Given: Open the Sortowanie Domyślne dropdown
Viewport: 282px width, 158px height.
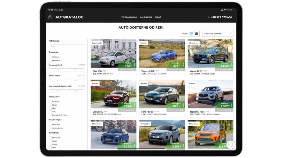Looking at the screenshot, I should point(218,34).
